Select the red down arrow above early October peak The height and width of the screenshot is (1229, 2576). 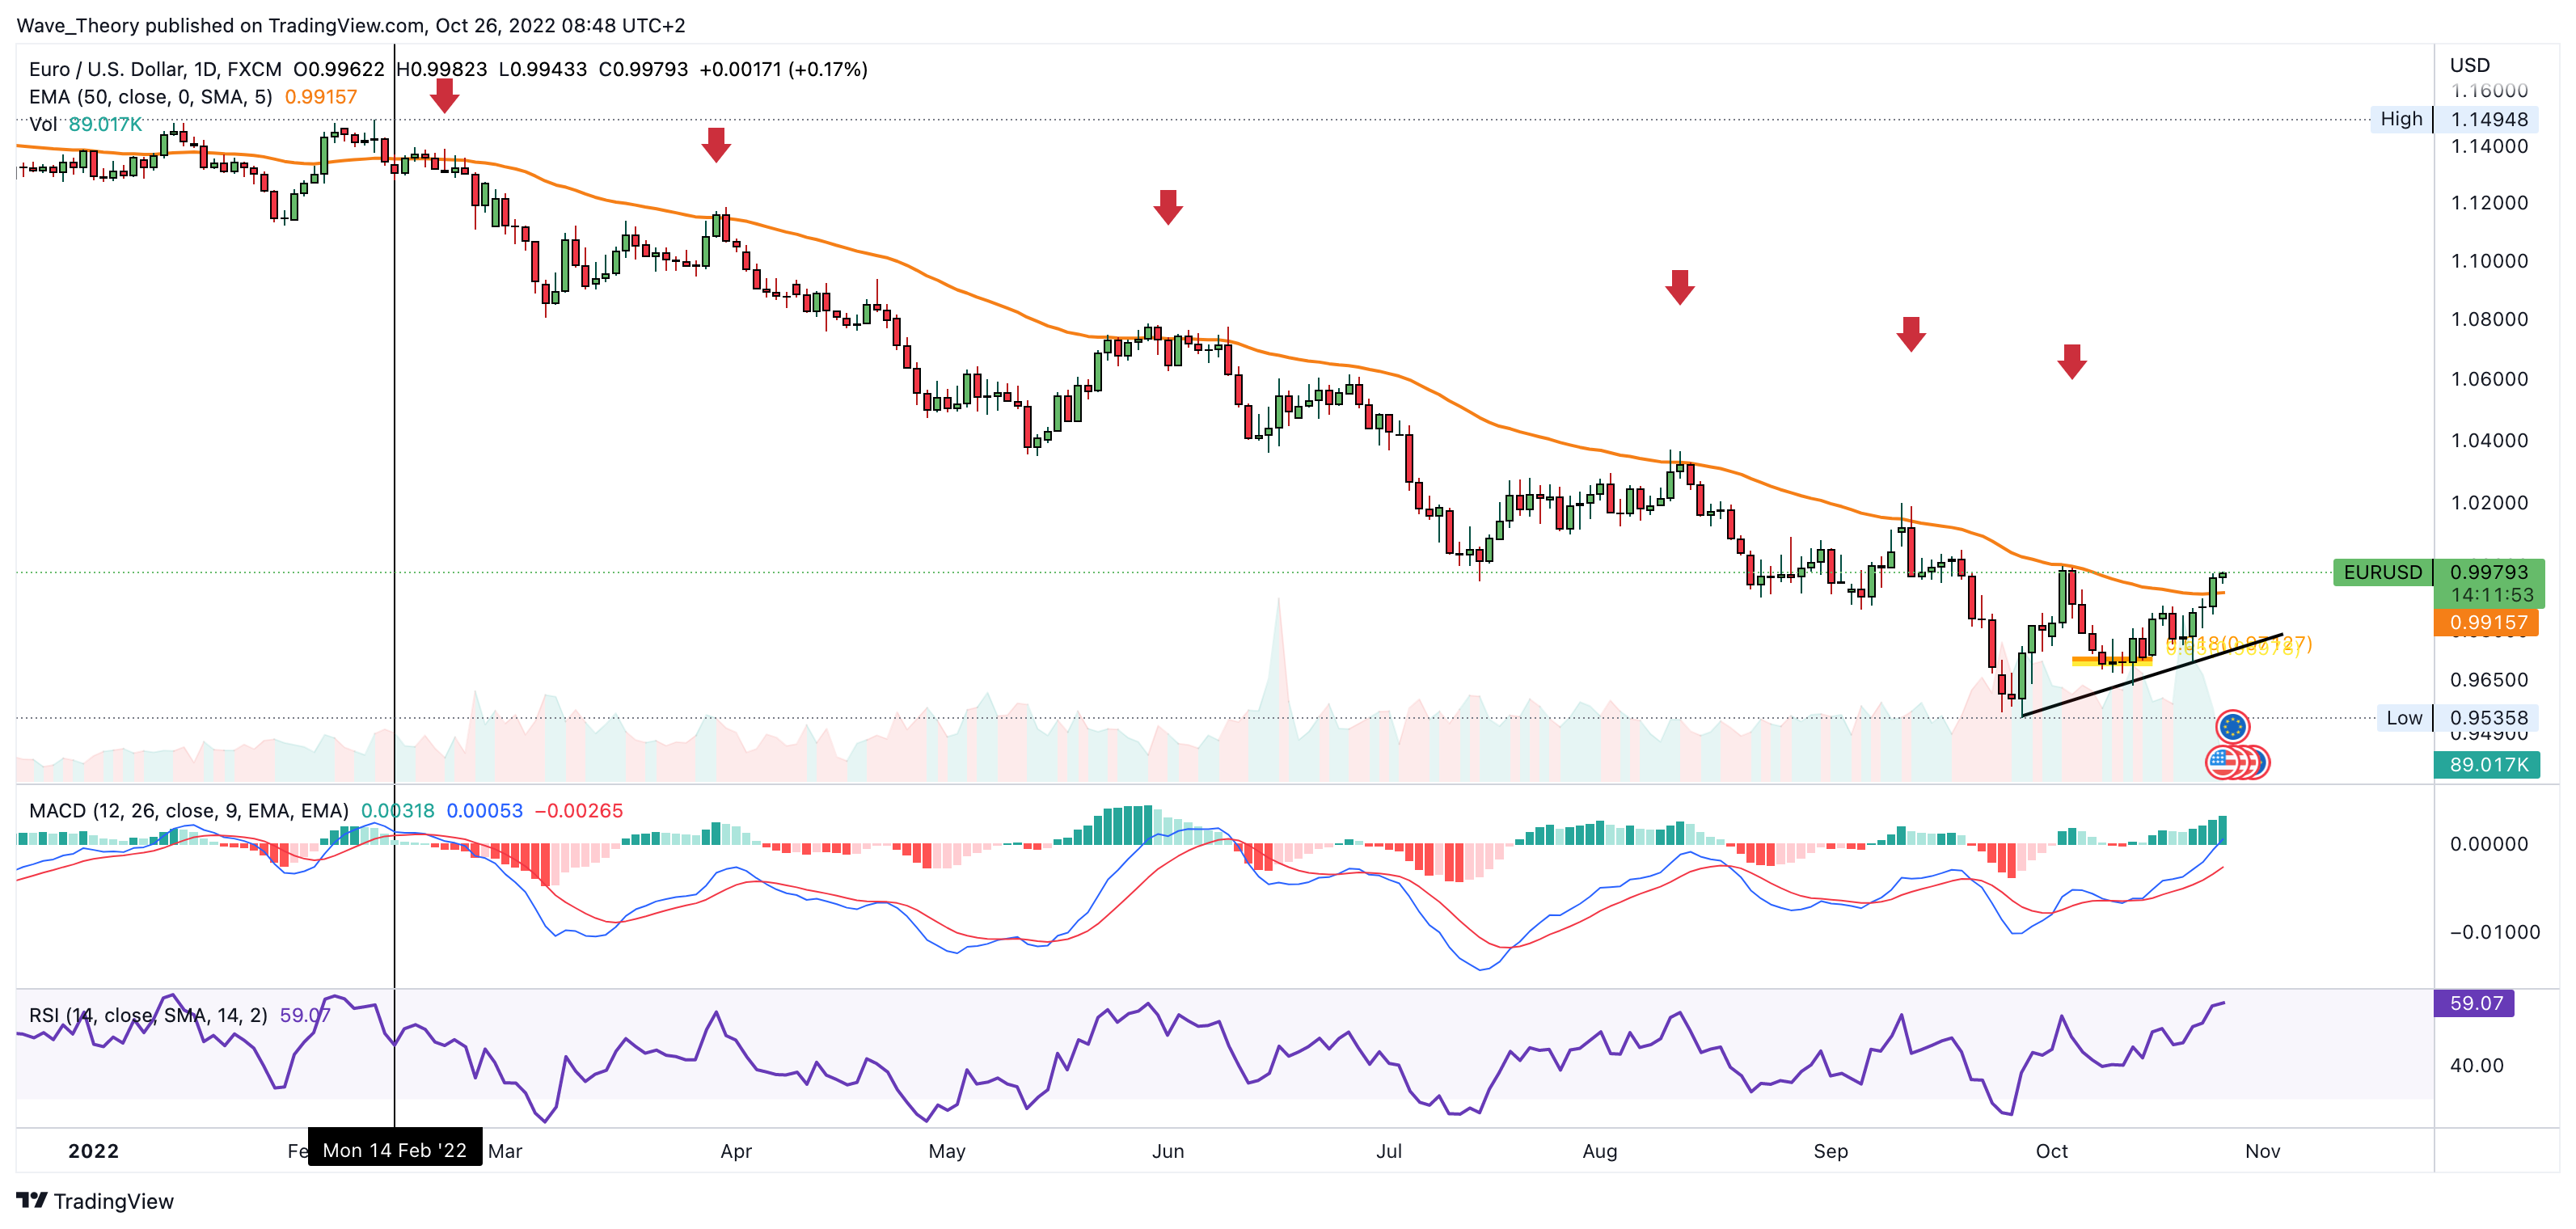(2072, 361)
